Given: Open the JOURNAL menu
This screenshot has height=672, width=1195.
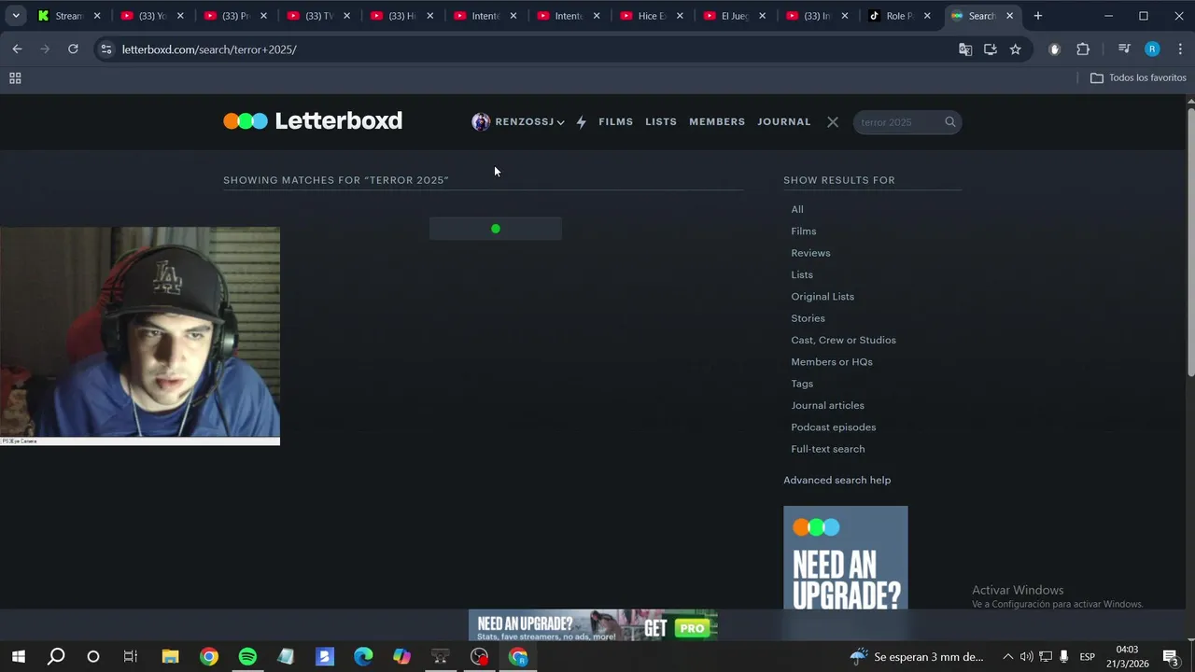Looking at the screenshot, I should click(x=784, y=122).
